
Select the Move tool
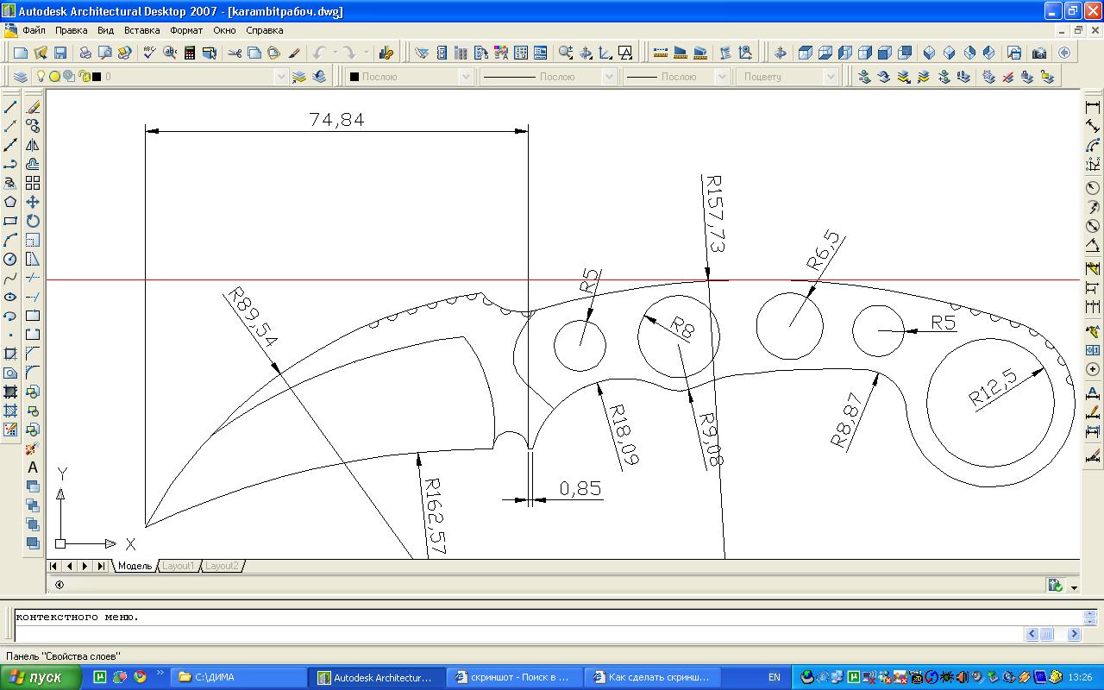[33, 202]
